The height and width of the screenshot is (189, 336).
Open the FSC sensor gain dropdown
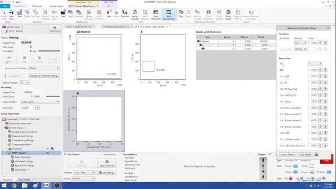pos(315,64)
